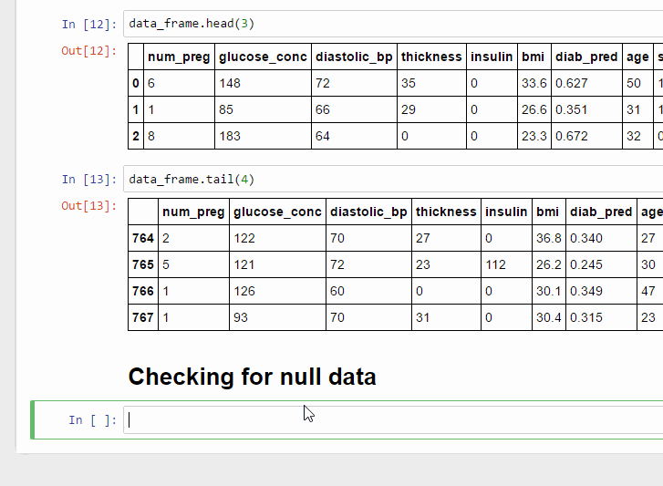Screen dimensions: 663x486
Task: Click glucose value 122 in row 764
Action: (244, 238)
